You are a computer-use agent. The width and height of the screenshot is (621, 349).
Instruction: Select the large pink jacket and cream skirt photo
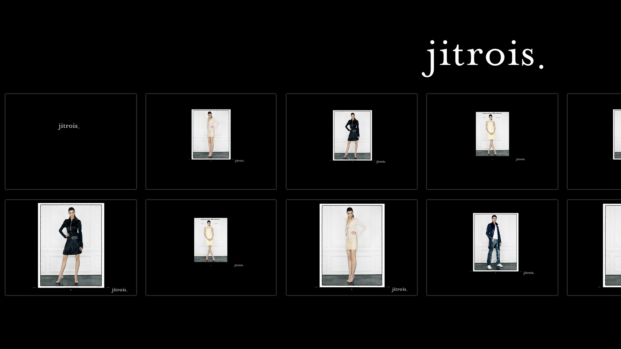[x=352, y=245]
